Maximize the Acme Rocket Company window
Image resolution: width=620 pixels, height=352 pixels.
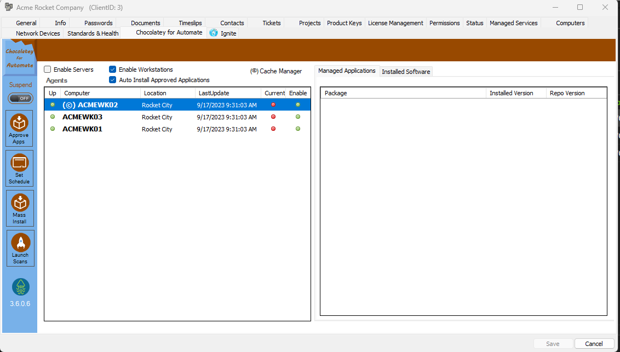[579, 7]
